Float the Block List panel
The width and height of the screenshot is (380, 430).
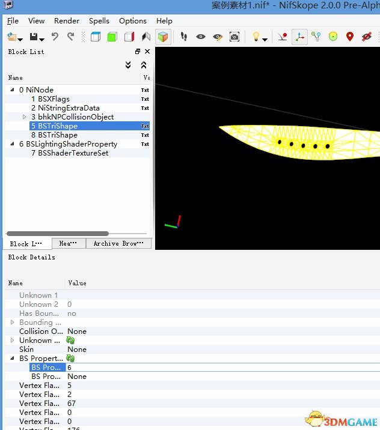pyautogui.click(x=138, y=51)
